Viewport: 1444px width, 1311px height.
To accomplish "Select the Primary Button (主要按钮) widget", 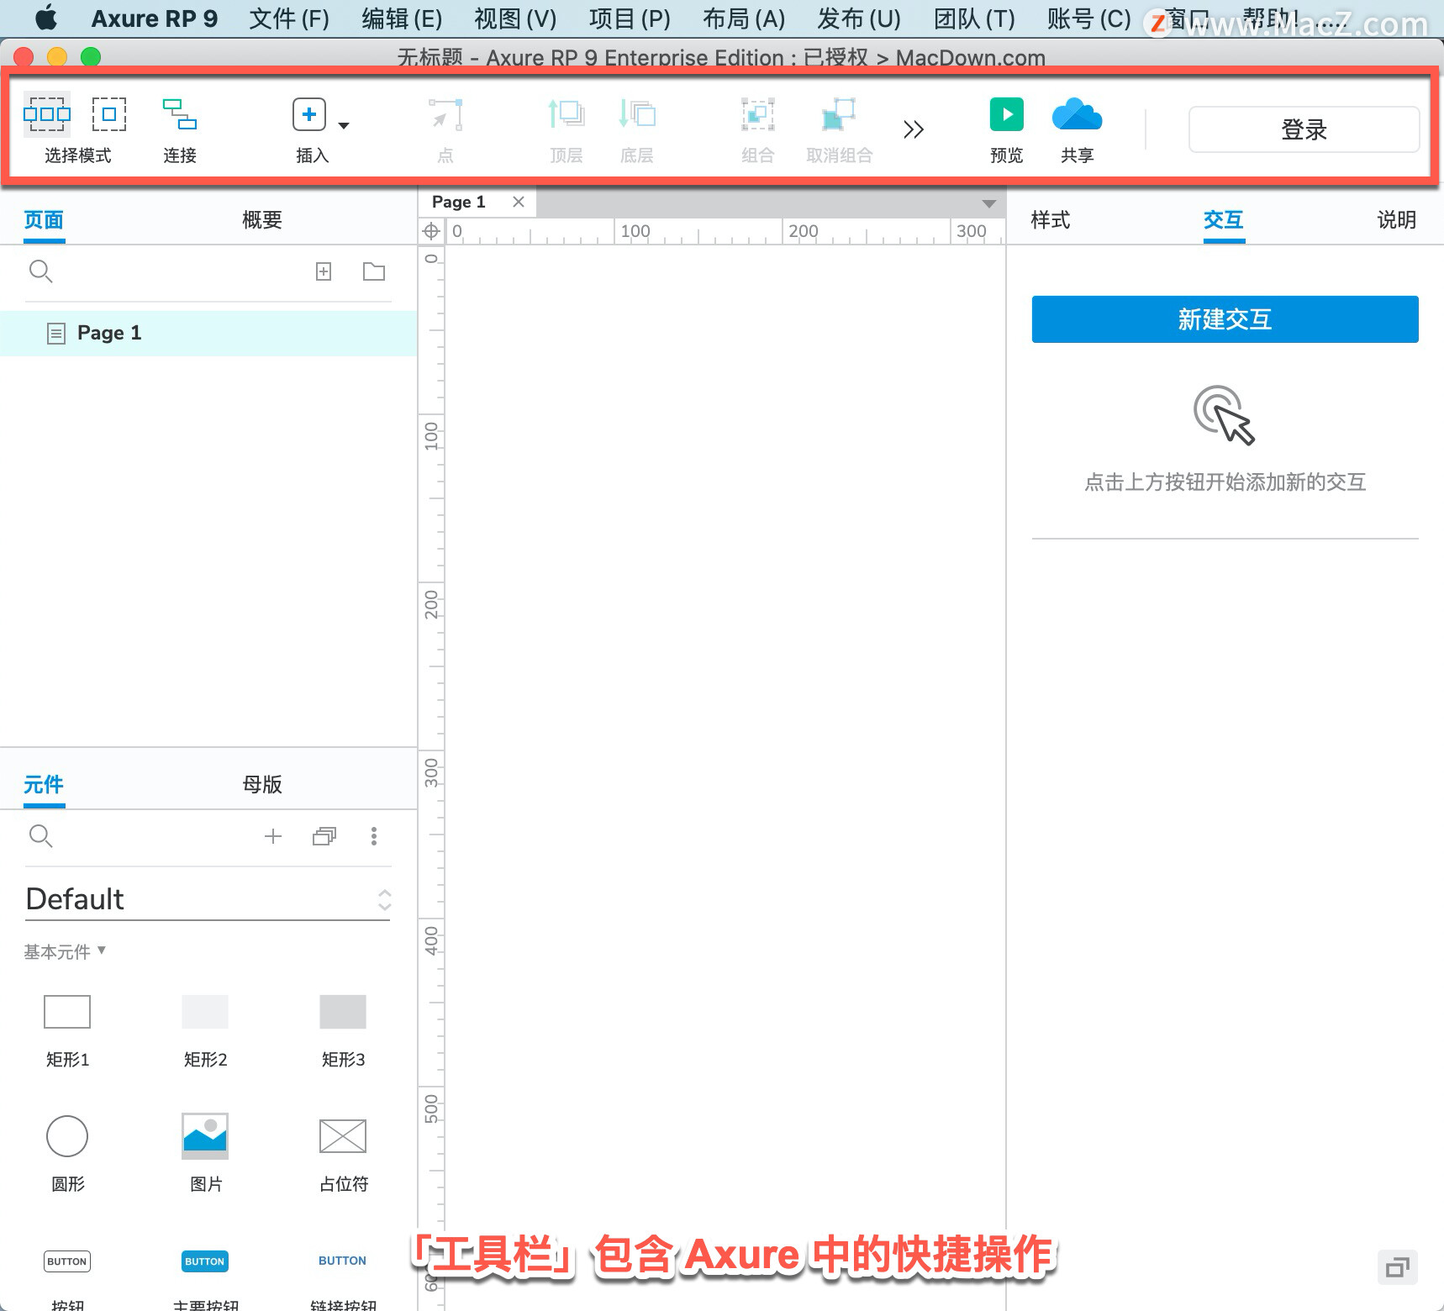I will [205, 1261].
